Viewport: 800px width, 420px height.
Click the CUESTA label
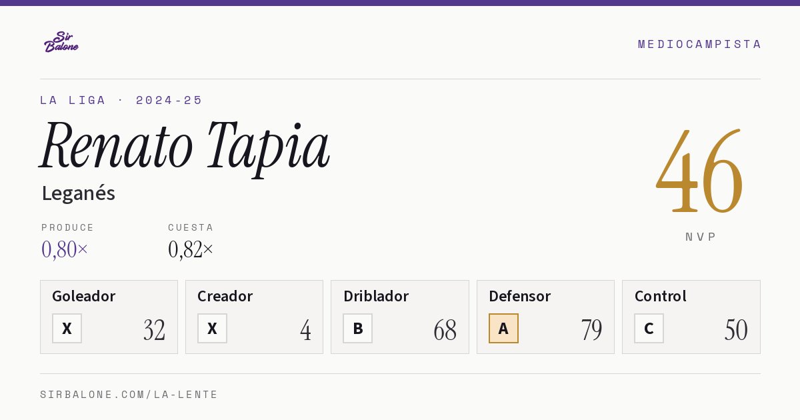click(x=191, y=227)
